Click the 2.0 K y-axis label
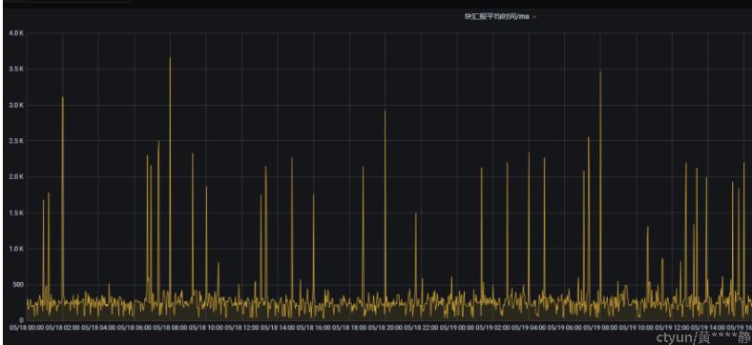Image resolution: width=752 pixels, height=345 pixels. click(x=16, y=177)
